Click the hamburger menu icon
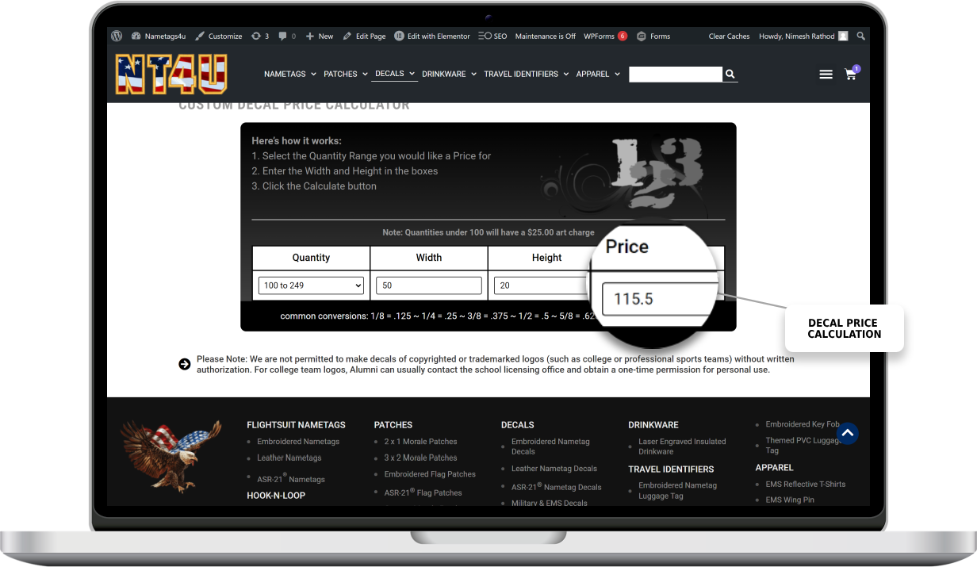977x567 pixels. [826, 75]
